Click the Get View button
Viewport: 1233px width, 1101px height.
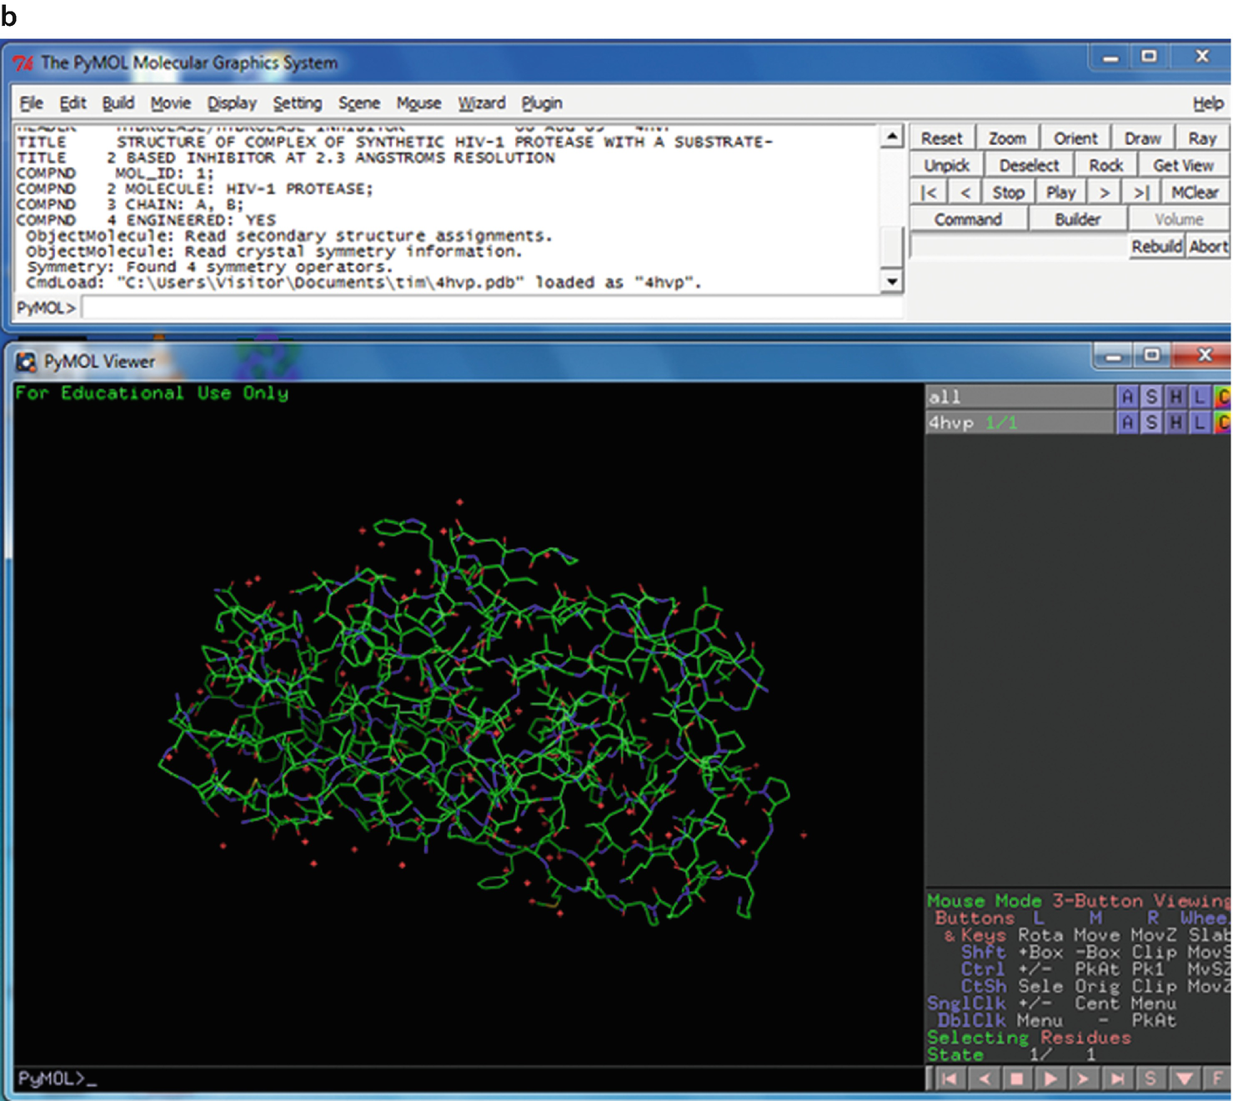click(x=1184, y=165)
